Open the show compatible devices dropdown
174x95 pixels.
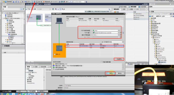123,42
